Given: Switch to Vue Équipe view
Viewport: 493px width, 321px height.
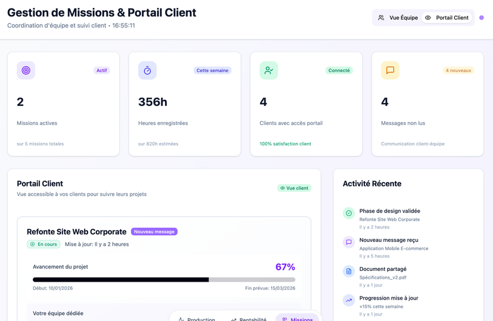Looking at the screenshot, I should tap(398, 18).
